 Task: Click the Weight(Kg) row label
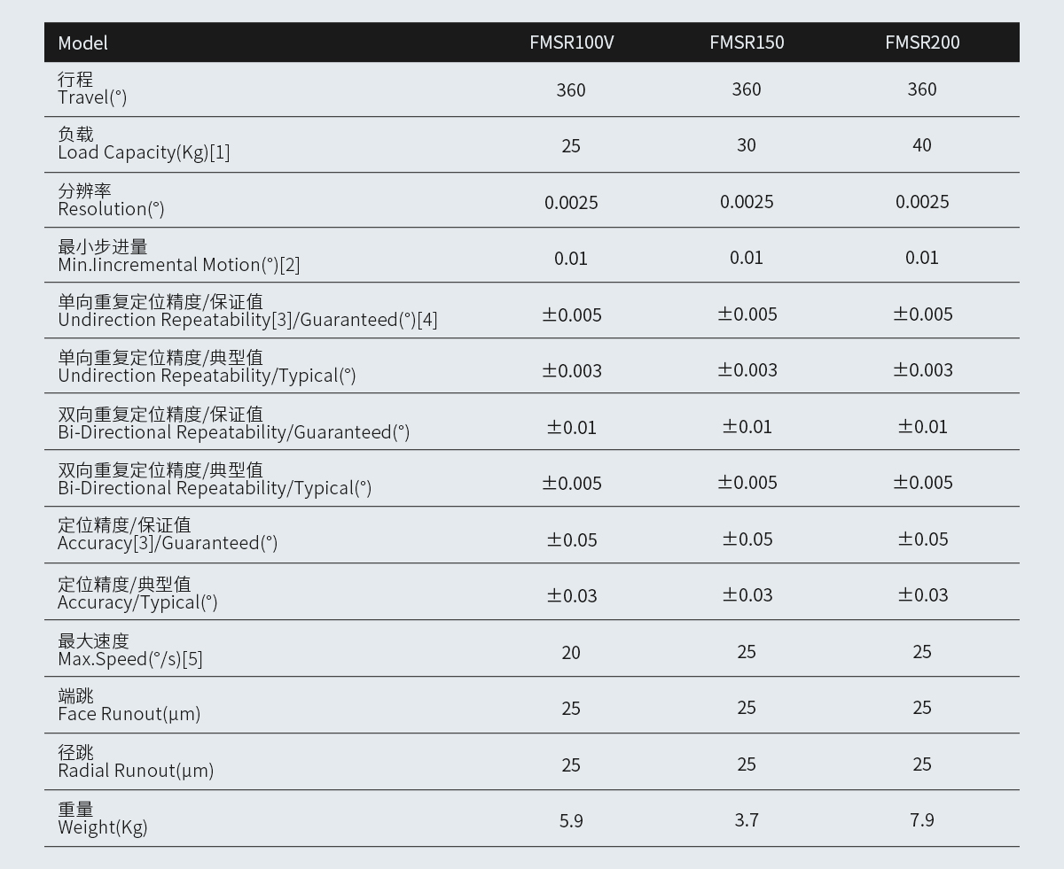pos(103,827)
